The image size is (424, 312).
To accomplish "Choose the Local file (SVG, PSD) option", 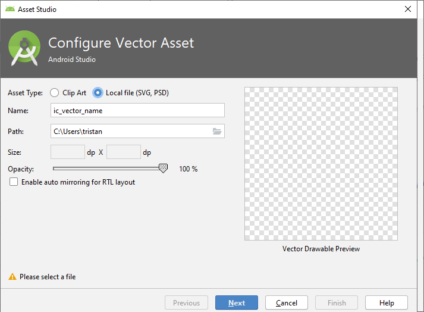I will coord(98,93).
